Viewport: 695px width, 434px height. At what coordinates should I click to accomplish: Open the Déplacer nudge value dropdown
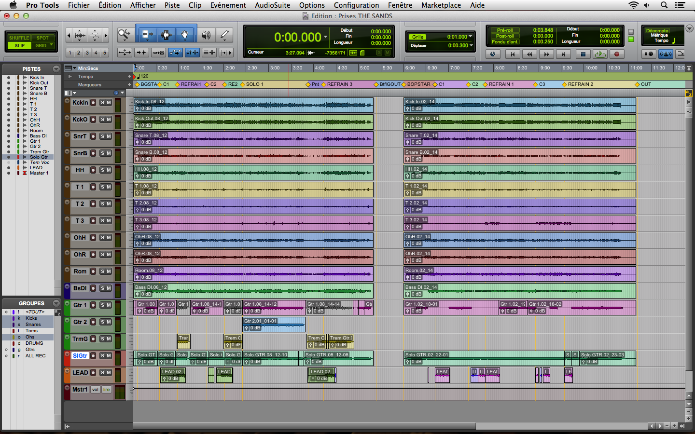pos(471,45)
